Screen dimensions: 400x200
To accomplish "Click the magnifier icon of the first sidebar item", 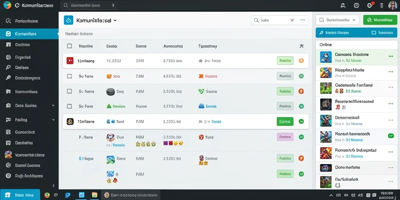I will pyautogui.click(x=9, y=21).
